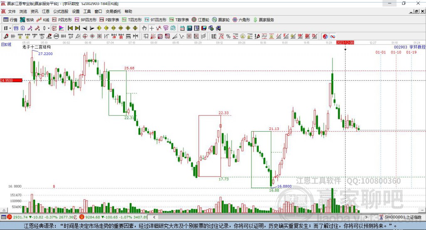Step chart right with black arrow
This screenshot has height=230, width=426.
pyautogui.click(x=92, y=28)
